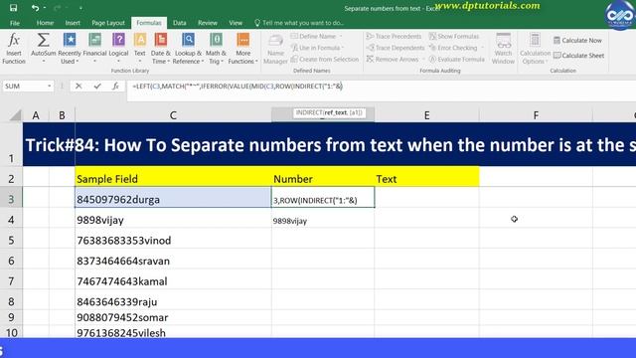The image size is (636, 358).
Task: Click the Undo arrow icon
Action: coord(35,8)
